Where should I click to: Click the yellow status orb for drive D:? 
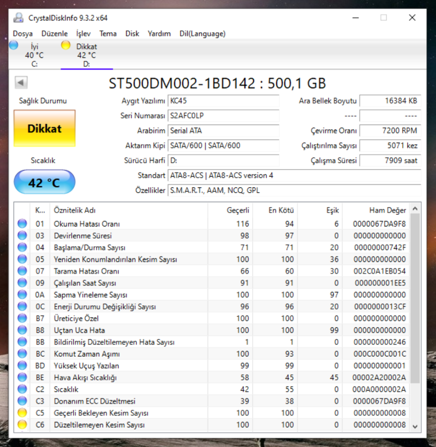(x=65, y=45)
